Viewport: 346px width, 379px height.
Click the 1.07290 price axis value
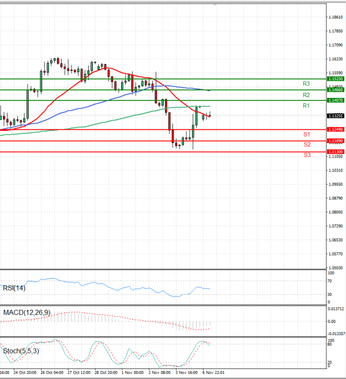coord(336,226)
